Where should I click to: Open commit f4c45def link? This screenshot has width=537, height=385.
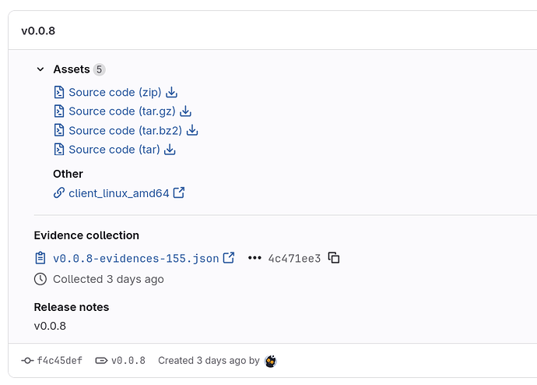[58, 361]
